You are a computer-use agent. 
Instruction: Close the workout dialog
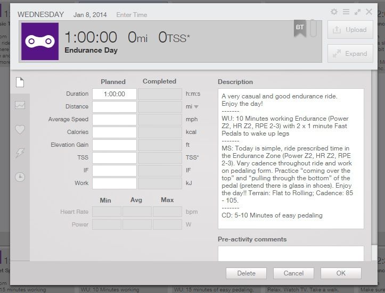(x=369, y=12)
